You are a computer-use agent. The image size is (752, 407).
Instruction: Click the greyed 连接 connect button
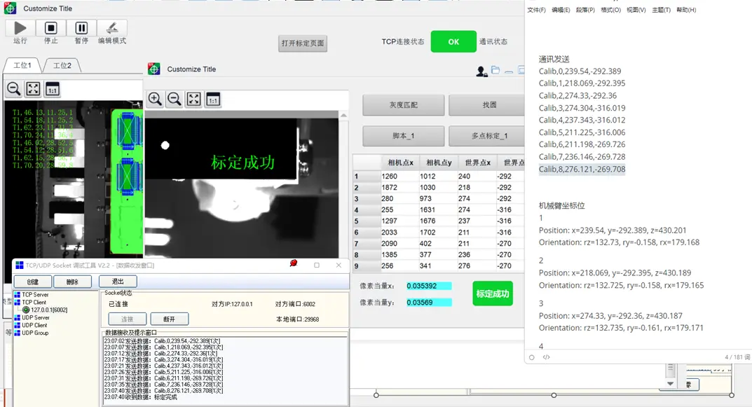click(x=127, y=319)
